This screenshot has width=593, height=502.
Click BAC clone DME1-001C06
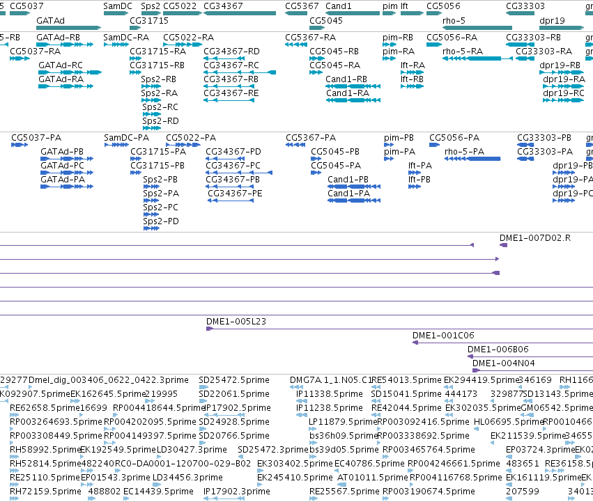pos(443,336)
